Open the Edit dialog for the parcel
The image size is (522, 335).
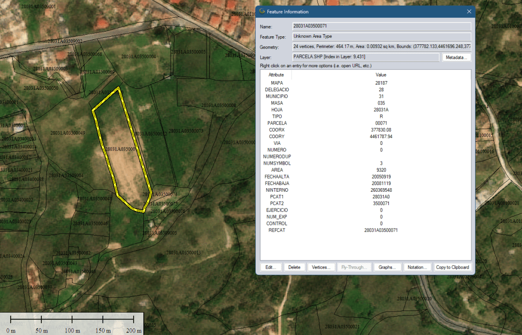270,266
